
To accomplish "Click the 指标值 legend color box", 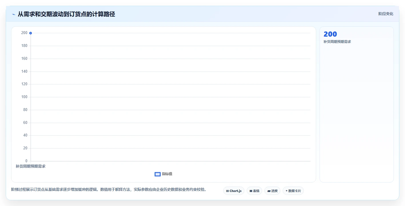I will (157, 174).
